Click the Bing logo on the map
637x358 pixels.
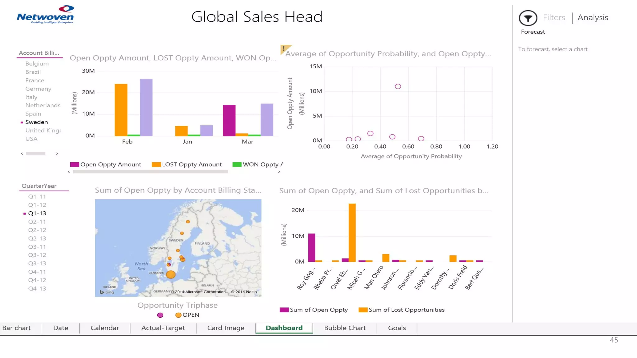click(x=107, y=292)
